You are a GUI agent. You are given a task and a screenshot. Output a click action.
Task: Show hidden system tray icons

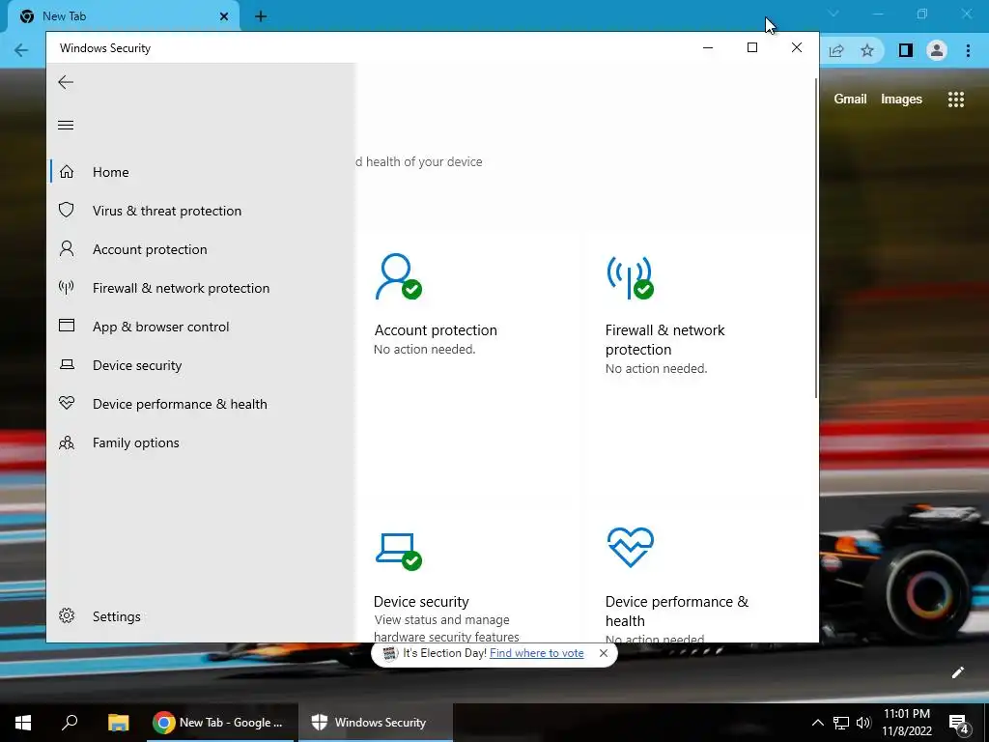coord(817,723)
